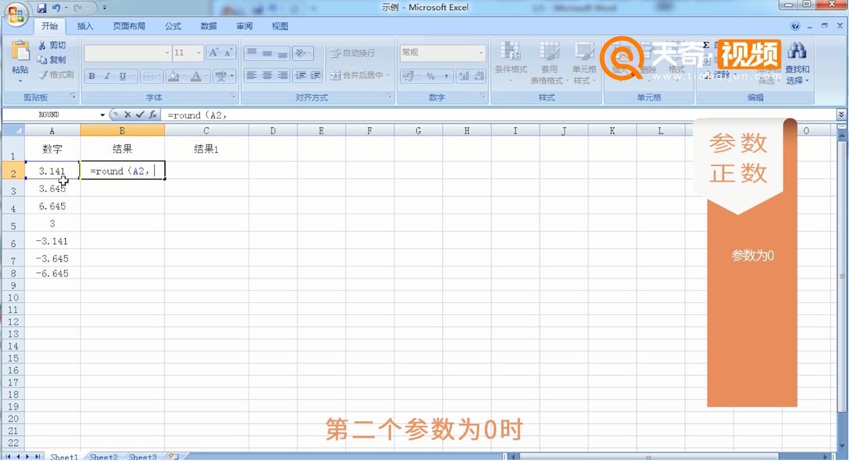Open the 对齐方式 alignment dialog launcher
Image resolution: width=849 pixels, height=461 pixels.
389,96
